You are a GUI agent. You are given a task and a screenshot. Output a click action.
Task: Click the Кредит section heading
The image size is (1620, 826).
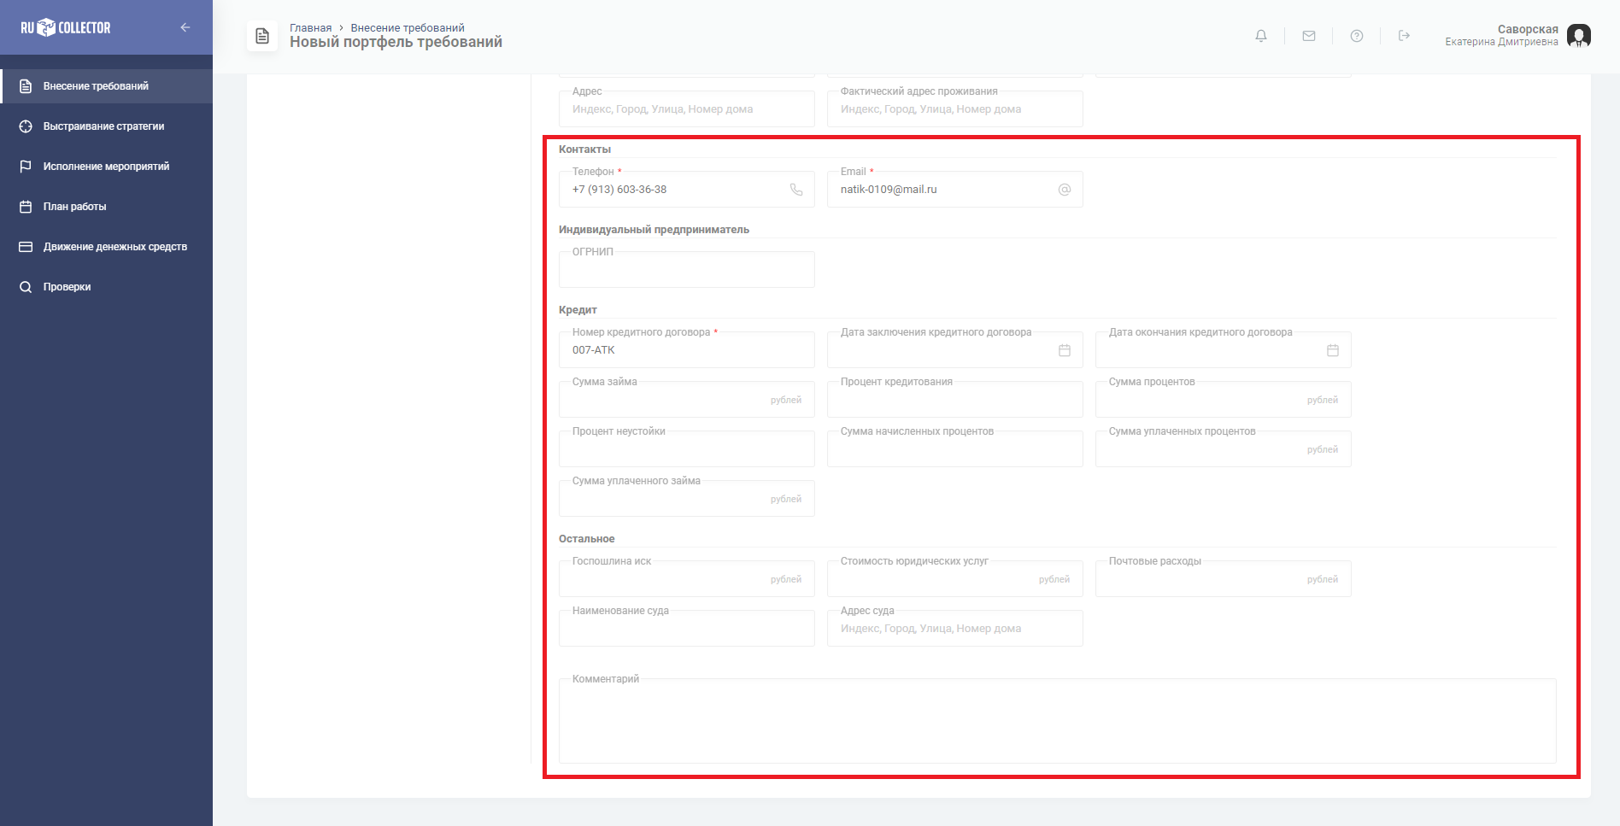coord(578,310)
